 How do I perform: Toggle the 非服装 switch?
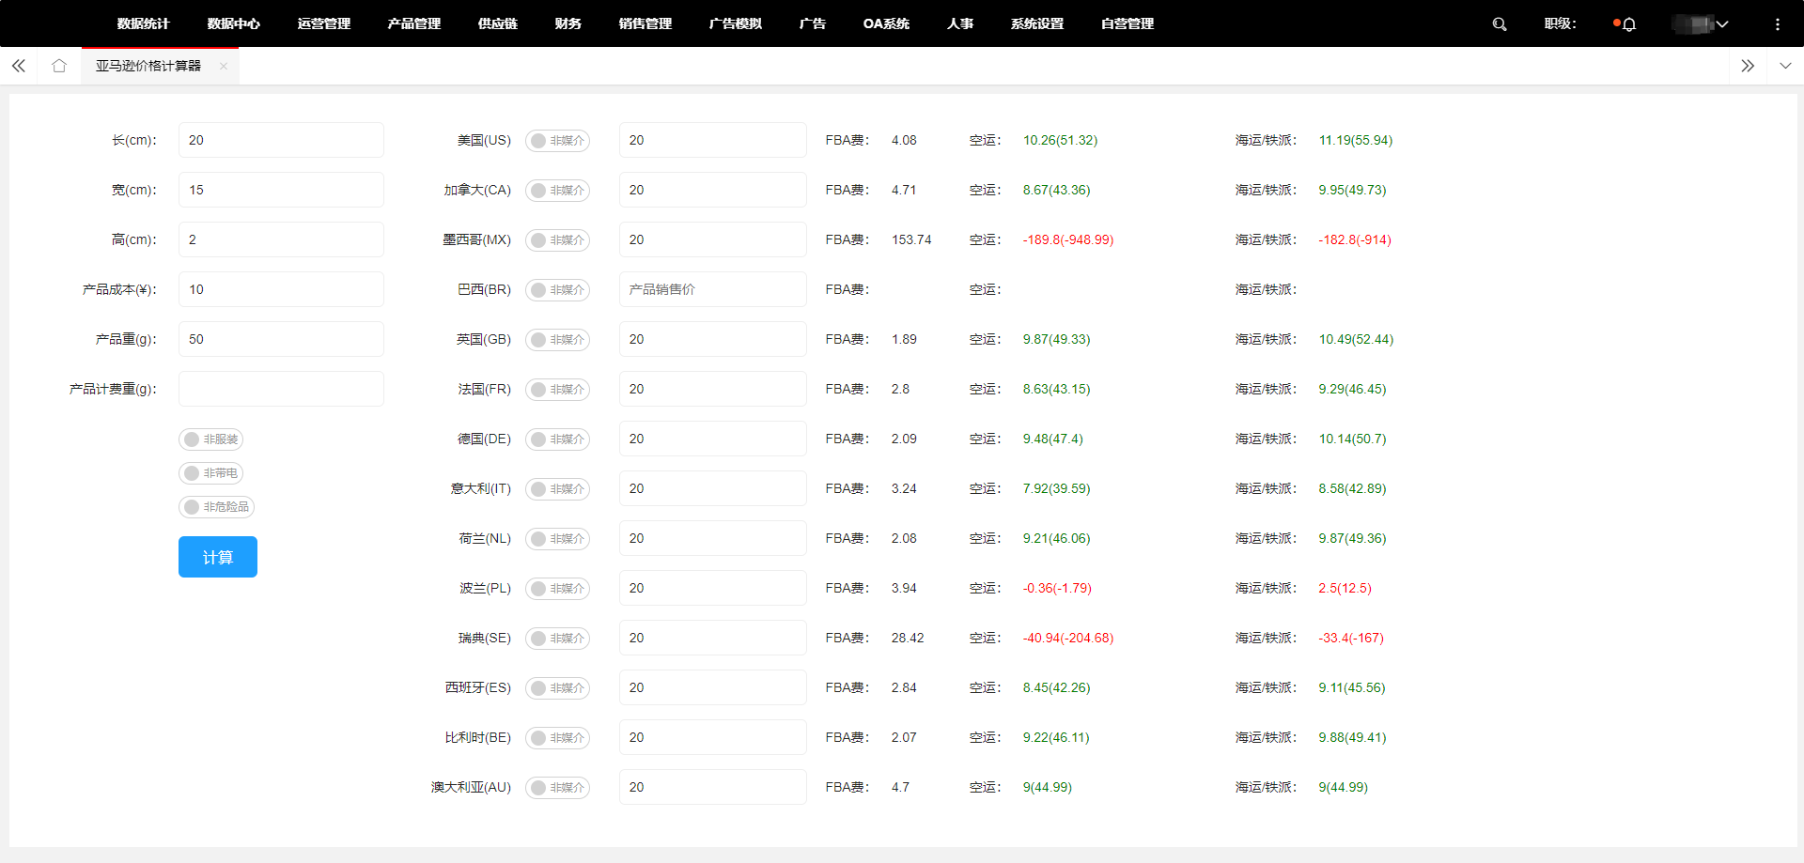[211, 439]
